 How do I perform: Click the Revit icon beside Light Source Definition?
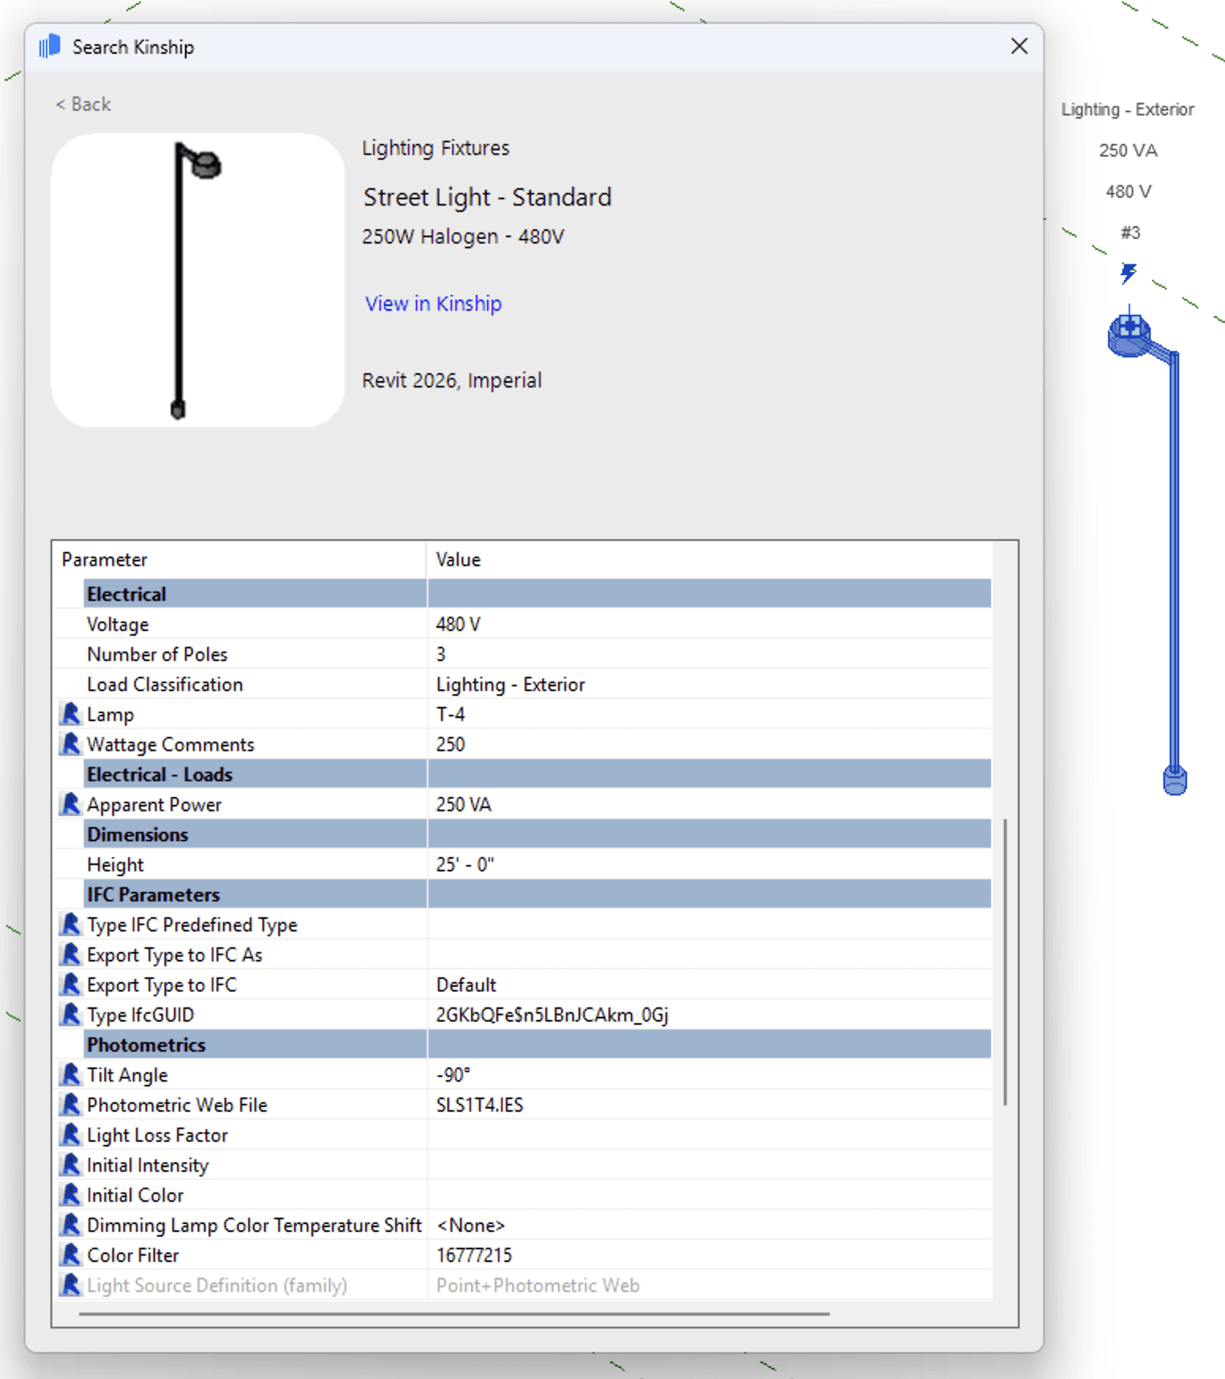[71, 1285]
